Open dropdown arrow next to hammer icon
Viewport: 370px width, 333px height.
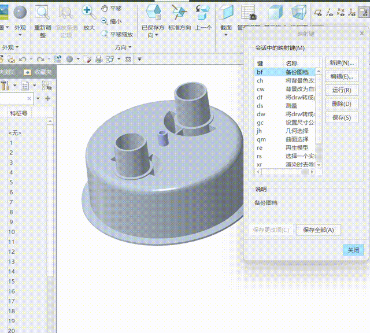(x=14, y=85)
